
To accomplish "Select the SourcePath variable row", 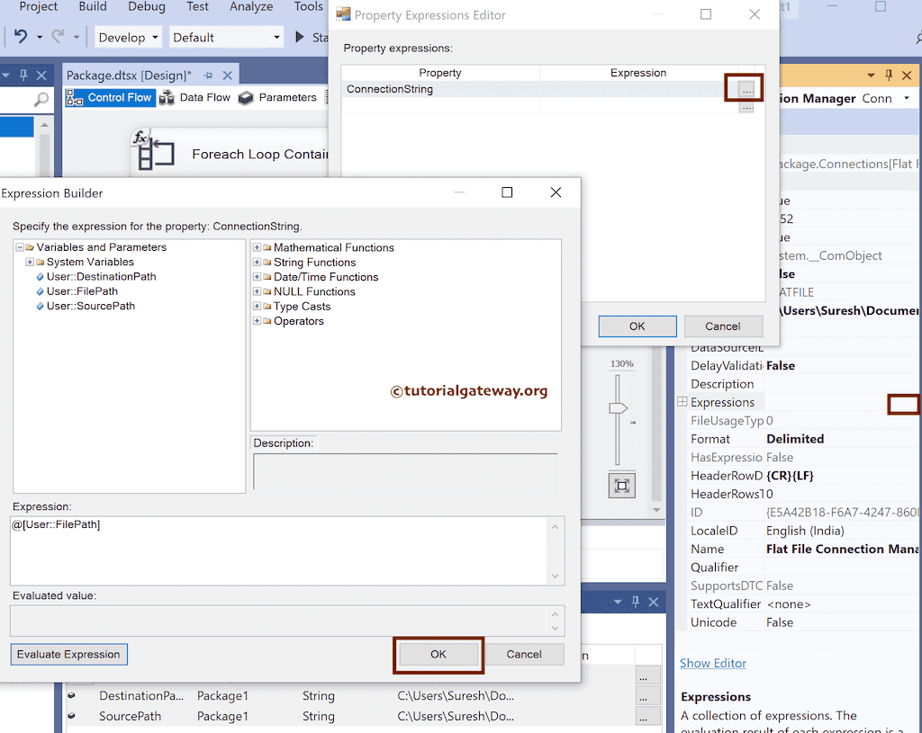I will [350, 717].
